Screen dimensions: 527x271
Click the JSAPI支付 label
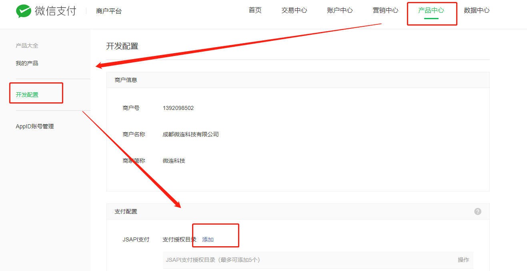tap(136, 239)
